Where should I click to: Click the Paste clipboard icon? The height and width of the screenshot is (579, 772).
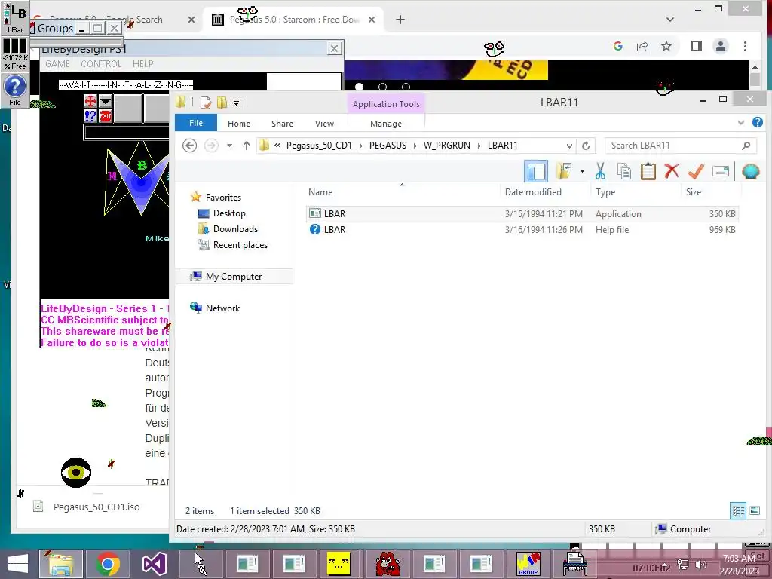click(x=648, y=171)
